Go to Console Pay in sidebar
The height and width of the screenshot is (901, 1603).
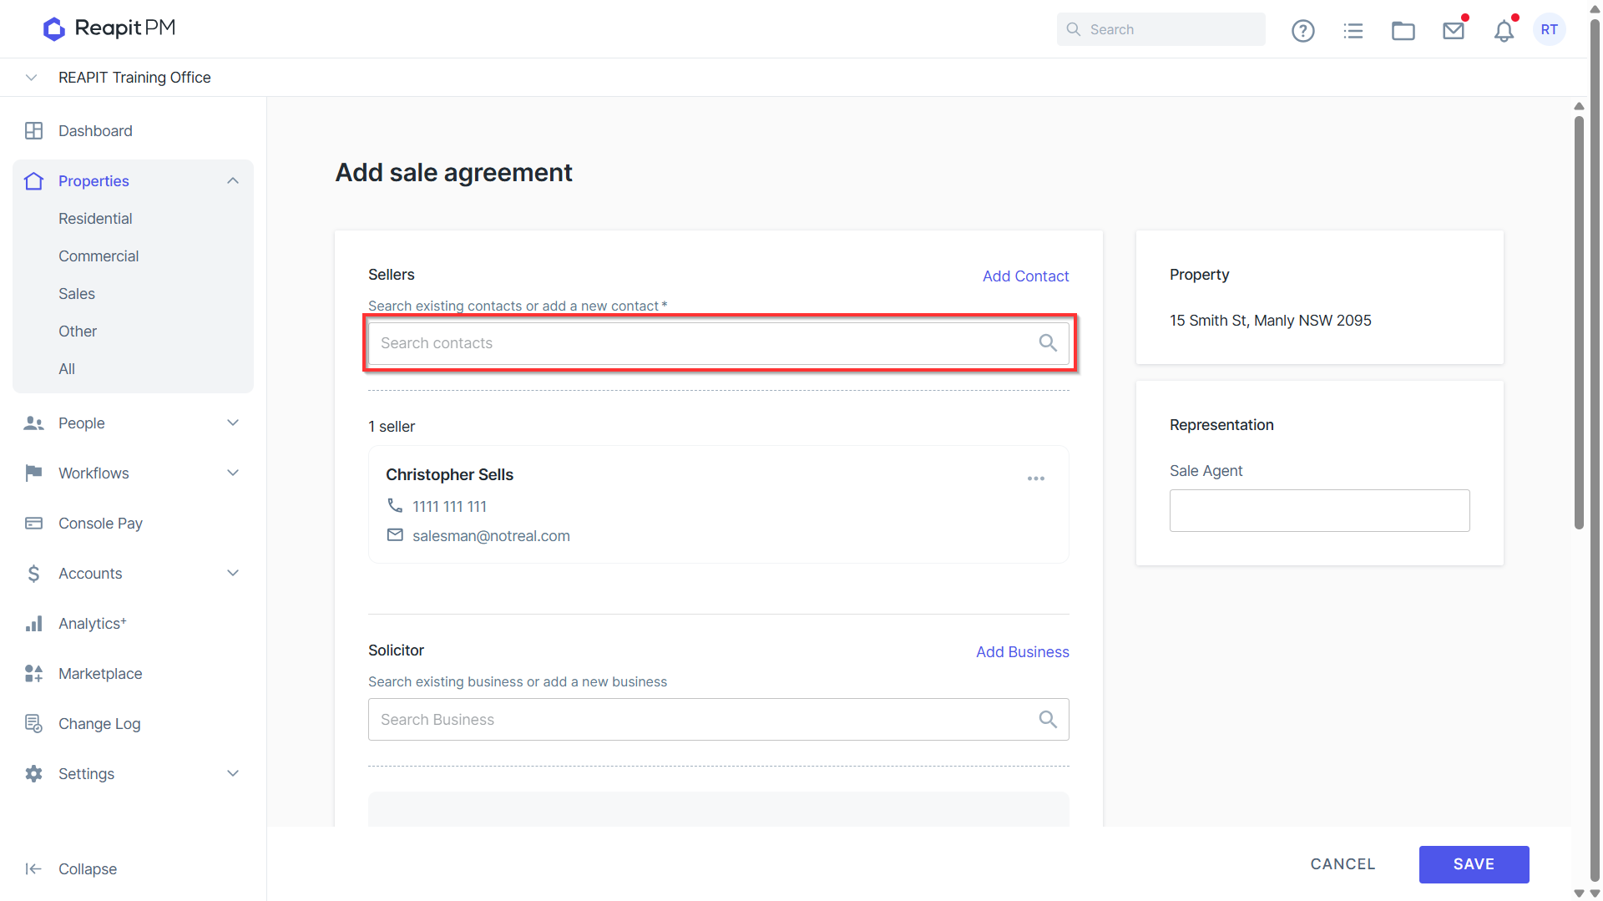100,524
